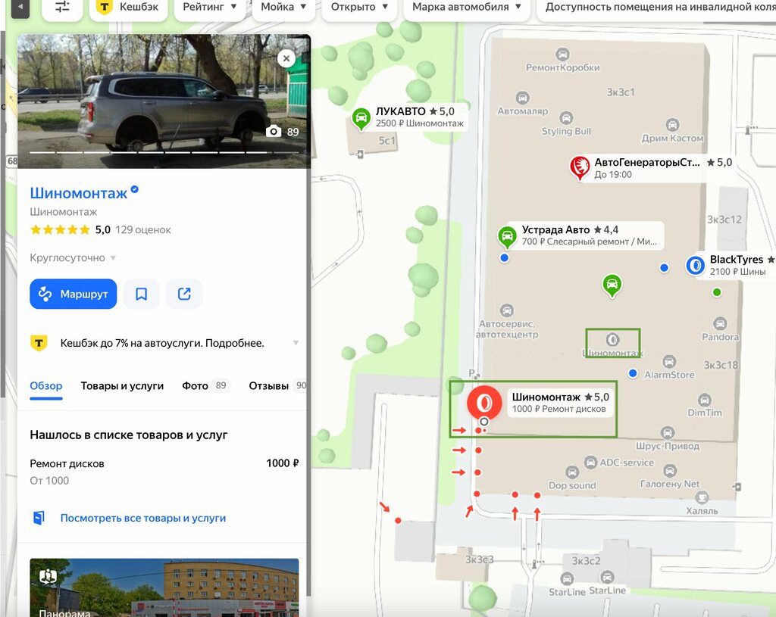The image size is (776, 617).
Task: Open the Рейтинг filter dropdown
Action: point(209,7)
